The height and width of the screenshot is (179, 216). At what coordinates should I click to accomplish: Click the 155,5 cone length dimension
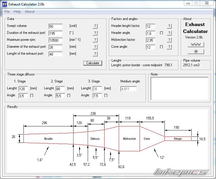click(x=150, y=118)
